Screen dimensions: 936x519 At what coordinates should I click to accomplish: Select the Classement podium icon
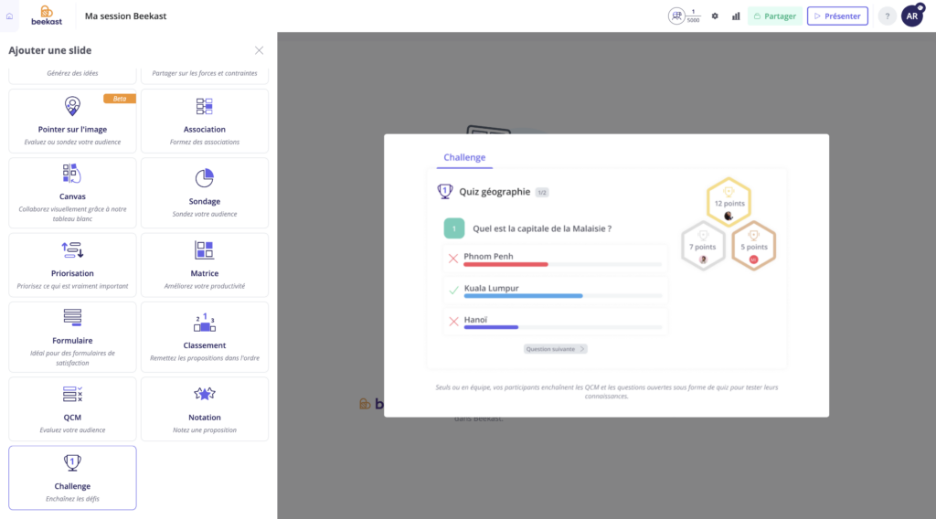pos(204,323)
